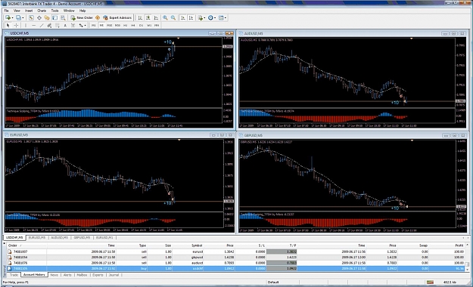This screenshot has height=287, width=473.
Task: Sort history by Order column header
Action: [x=26, y=245]
